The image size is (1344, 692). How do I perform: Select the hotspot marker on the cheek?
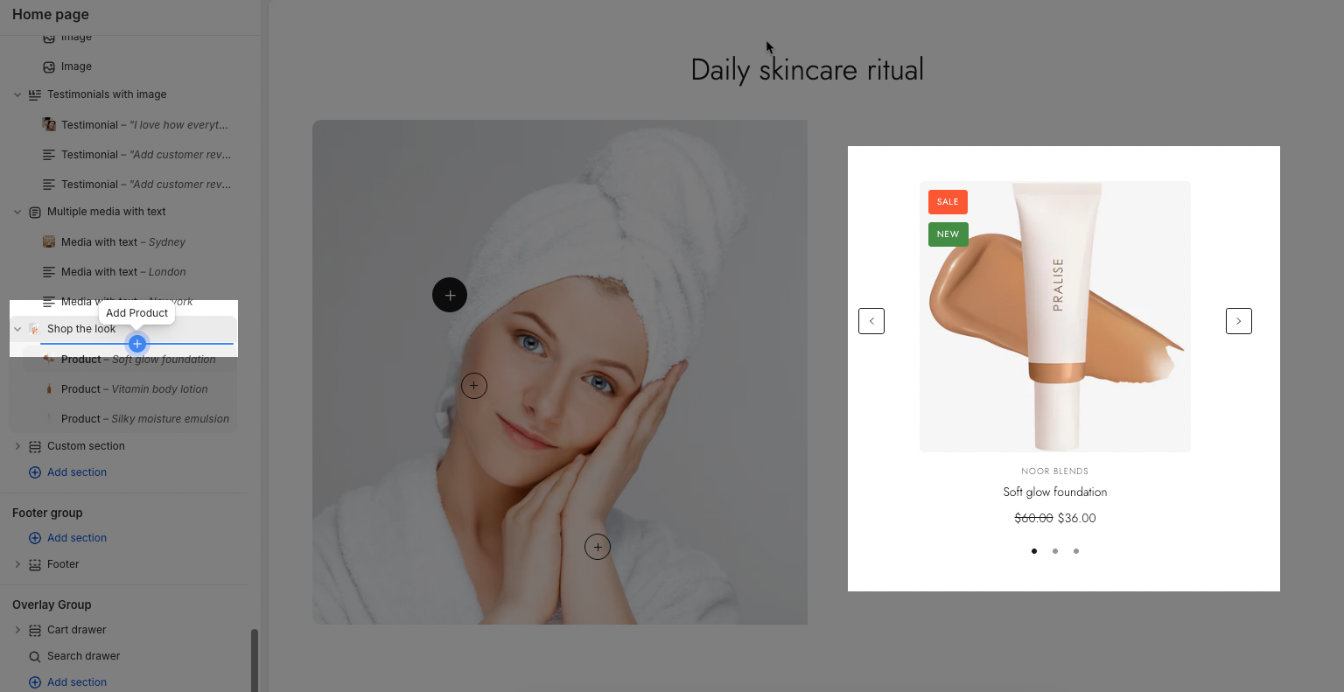click(x=474, y=386)
